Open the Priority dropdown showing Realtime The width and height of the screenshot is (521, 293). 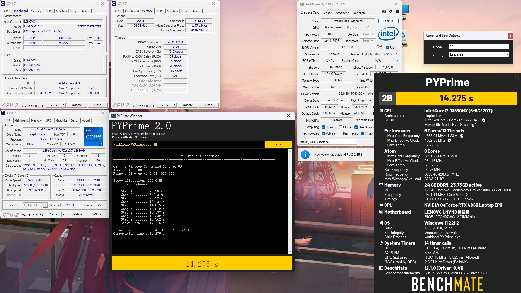[x=479, y=55]
